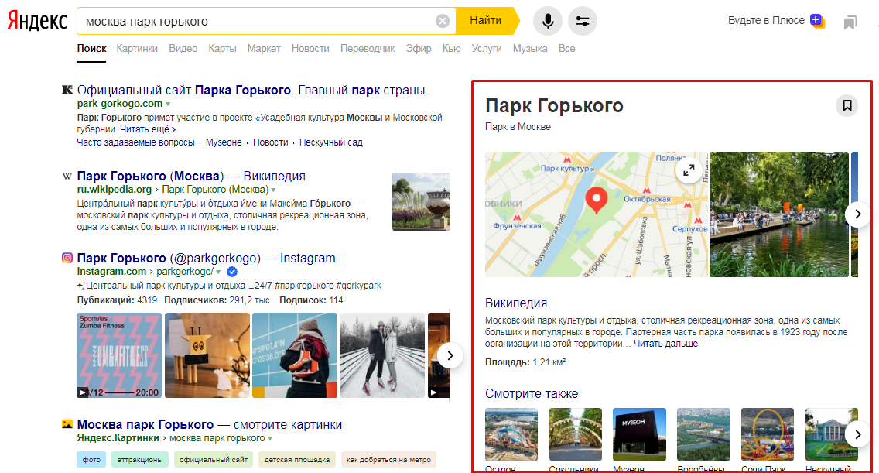Open the Маркет tab
Viewport: 879px width, 473px height.
pyautogui.click(x=264, y=48)
